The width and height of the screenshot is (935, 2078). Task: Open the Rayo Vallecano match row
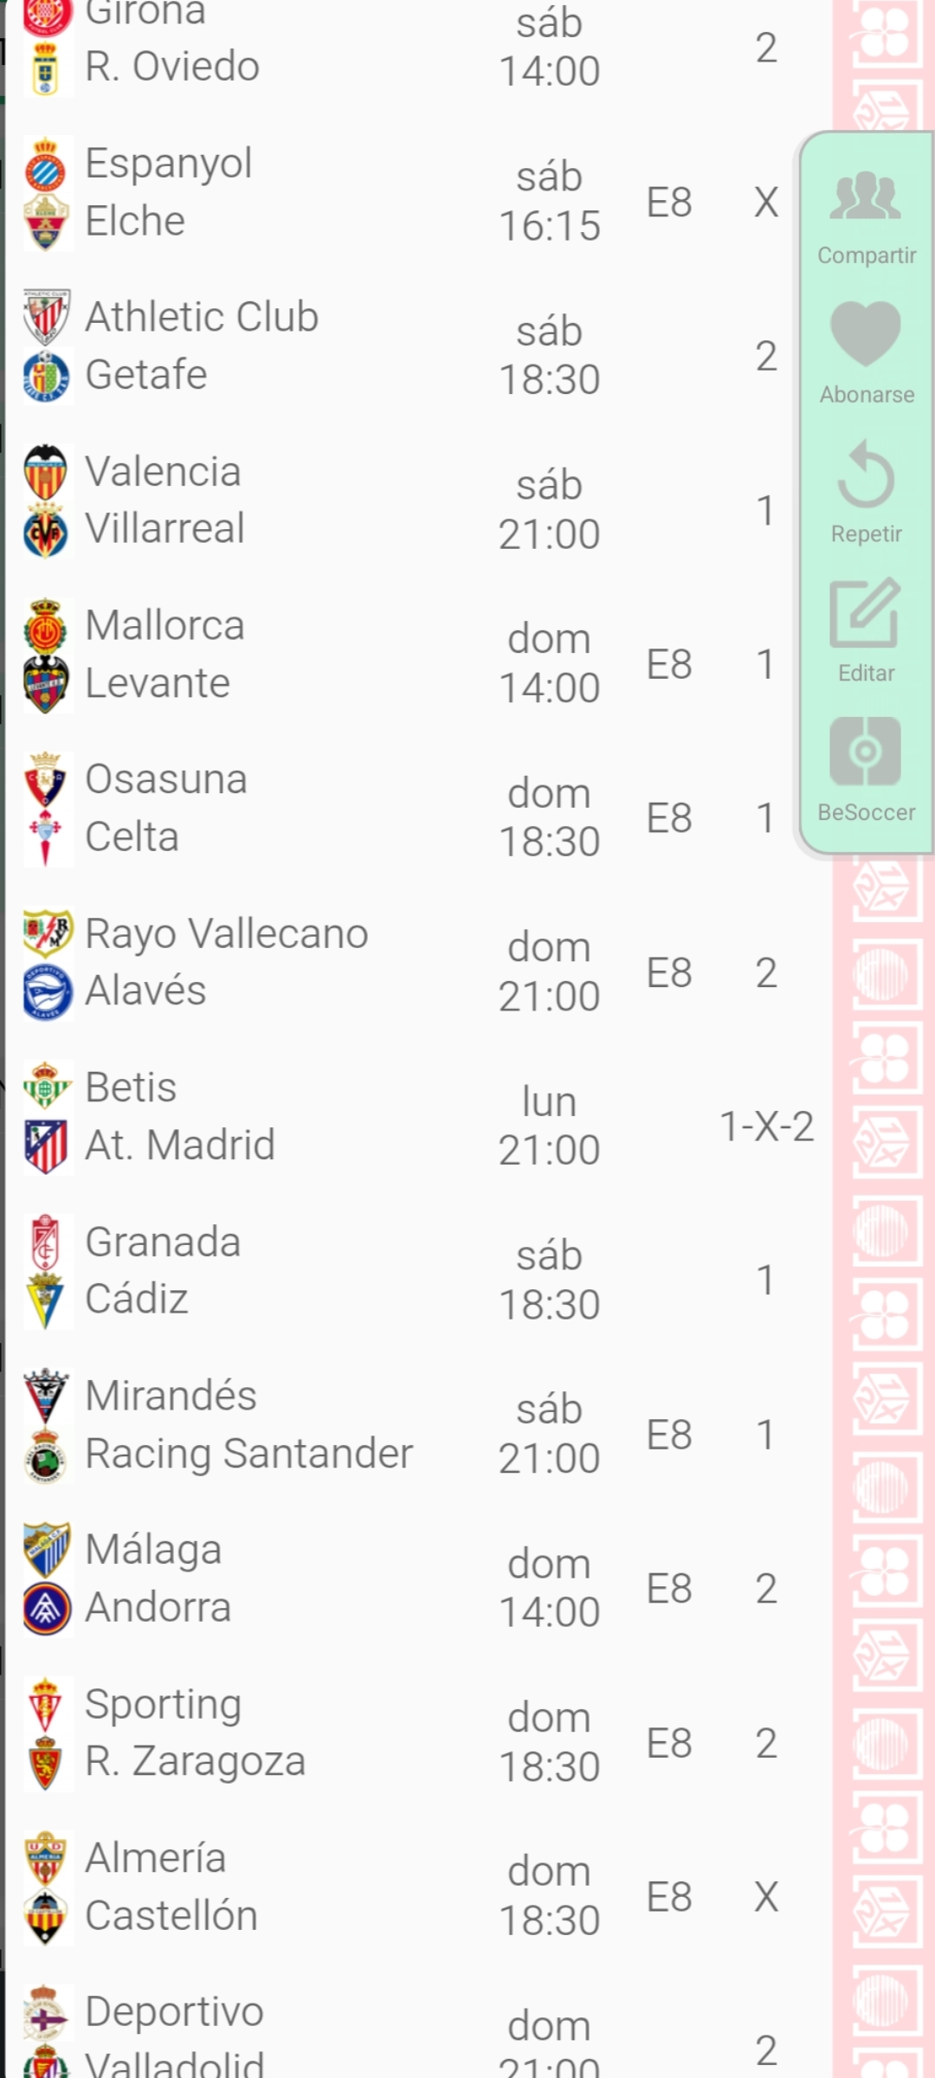point(260,962)
